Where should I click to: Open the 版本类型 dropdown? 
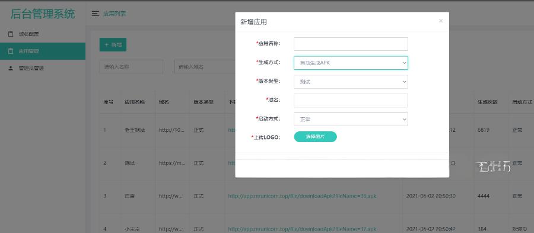click(x=351, y=82)
